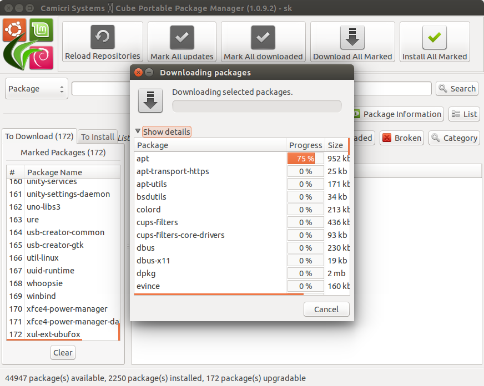Viewport: 484px width, 386px height.
Task: Click the Search magnifier icon
Action: click(442, 89)
